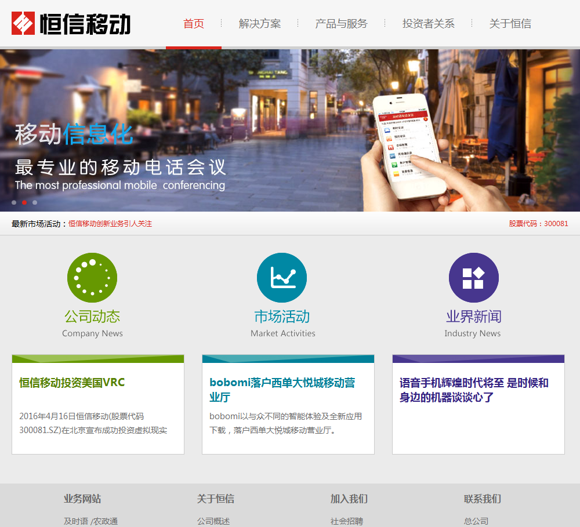Open the 产品与服务 menu item
Screen dimensions: 580x527
click(x=341, y=24)
